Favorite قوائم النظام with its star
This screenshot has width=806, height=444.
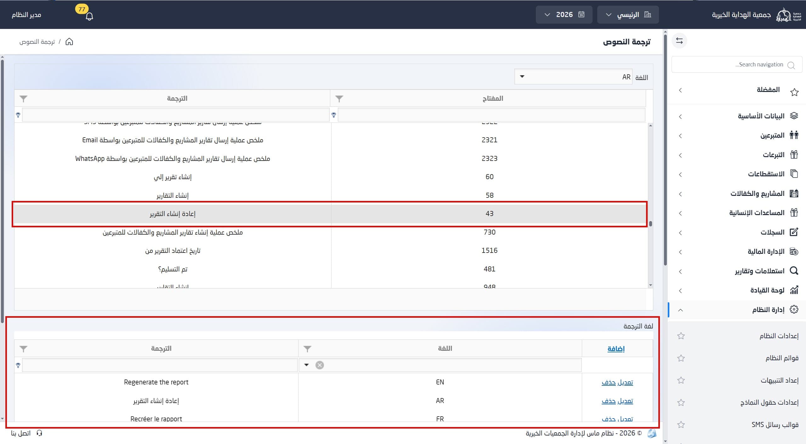click(681, 358)
